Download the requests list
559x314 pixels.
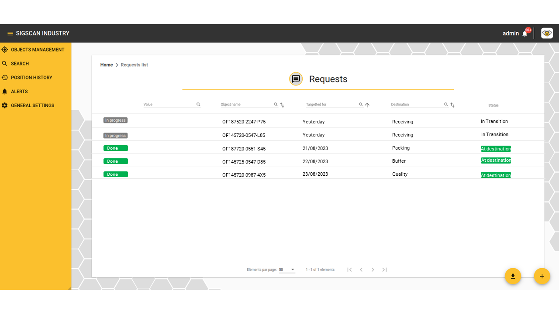tap(513, 276)
